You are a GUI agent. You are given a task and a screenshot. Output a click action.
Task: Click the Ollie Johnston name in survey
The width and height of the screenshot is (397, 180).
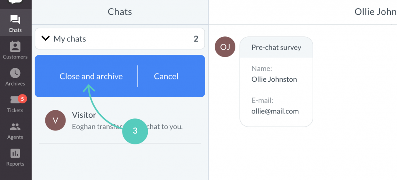[x=274, y=79]
